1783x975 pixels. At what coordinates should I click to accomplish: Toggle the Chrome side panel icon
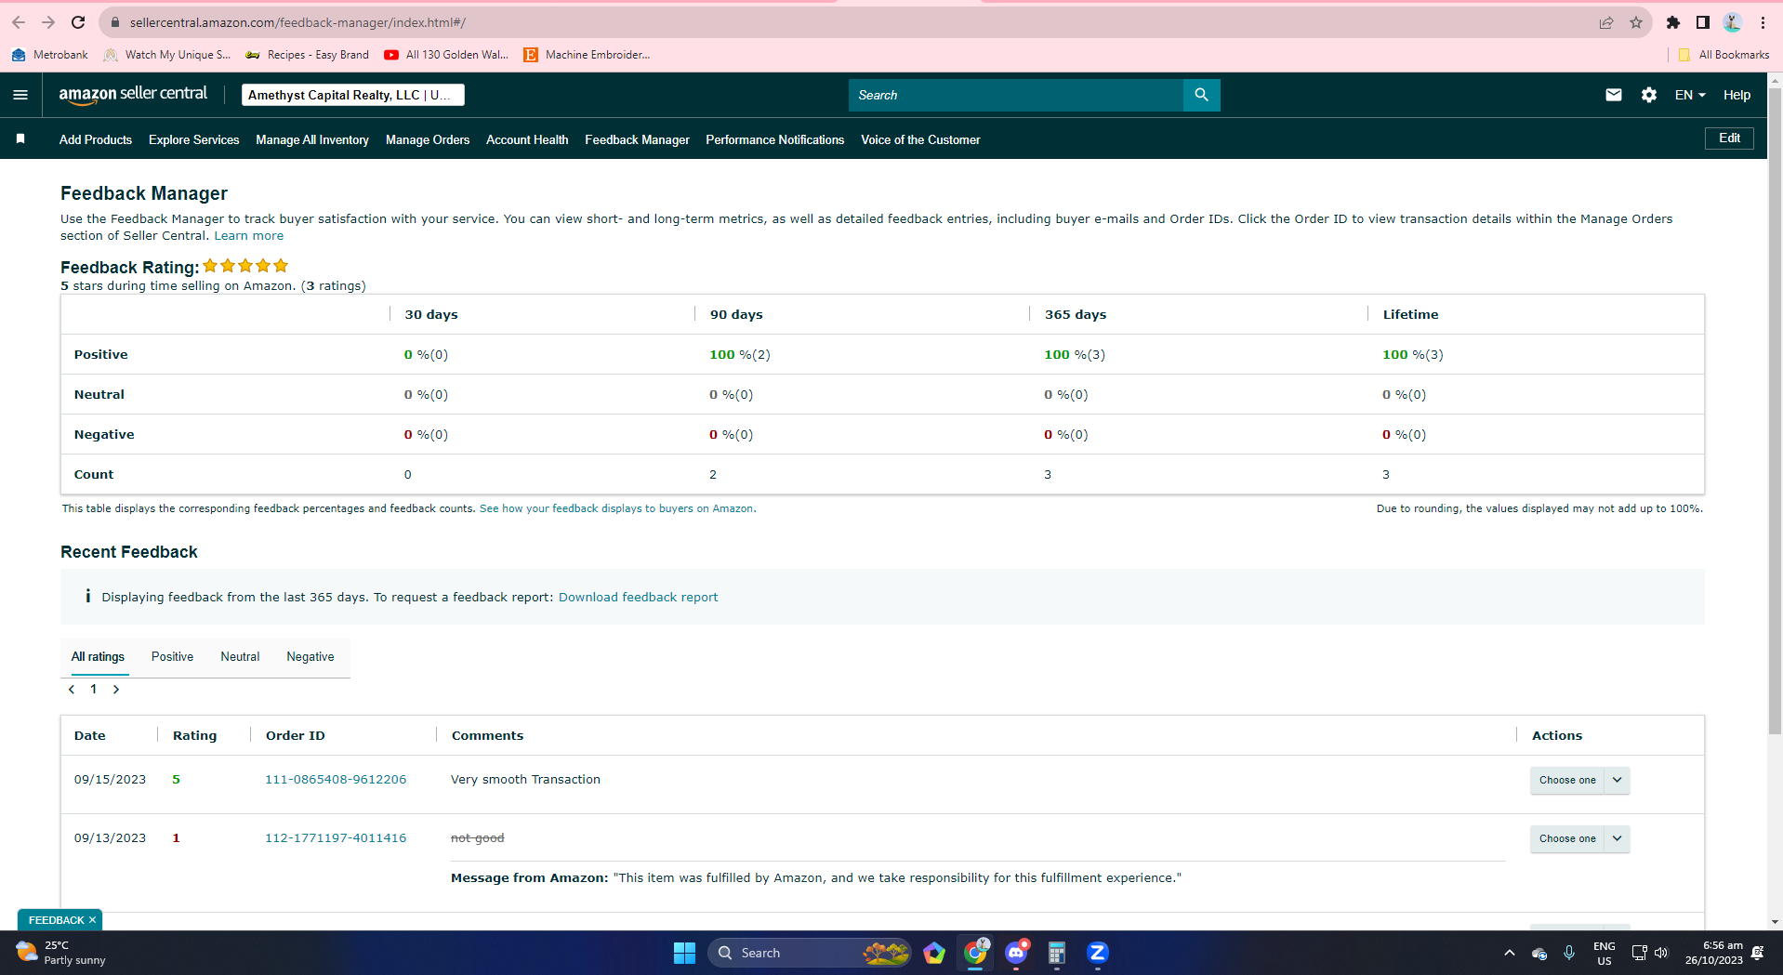[x=1703, y=22]
